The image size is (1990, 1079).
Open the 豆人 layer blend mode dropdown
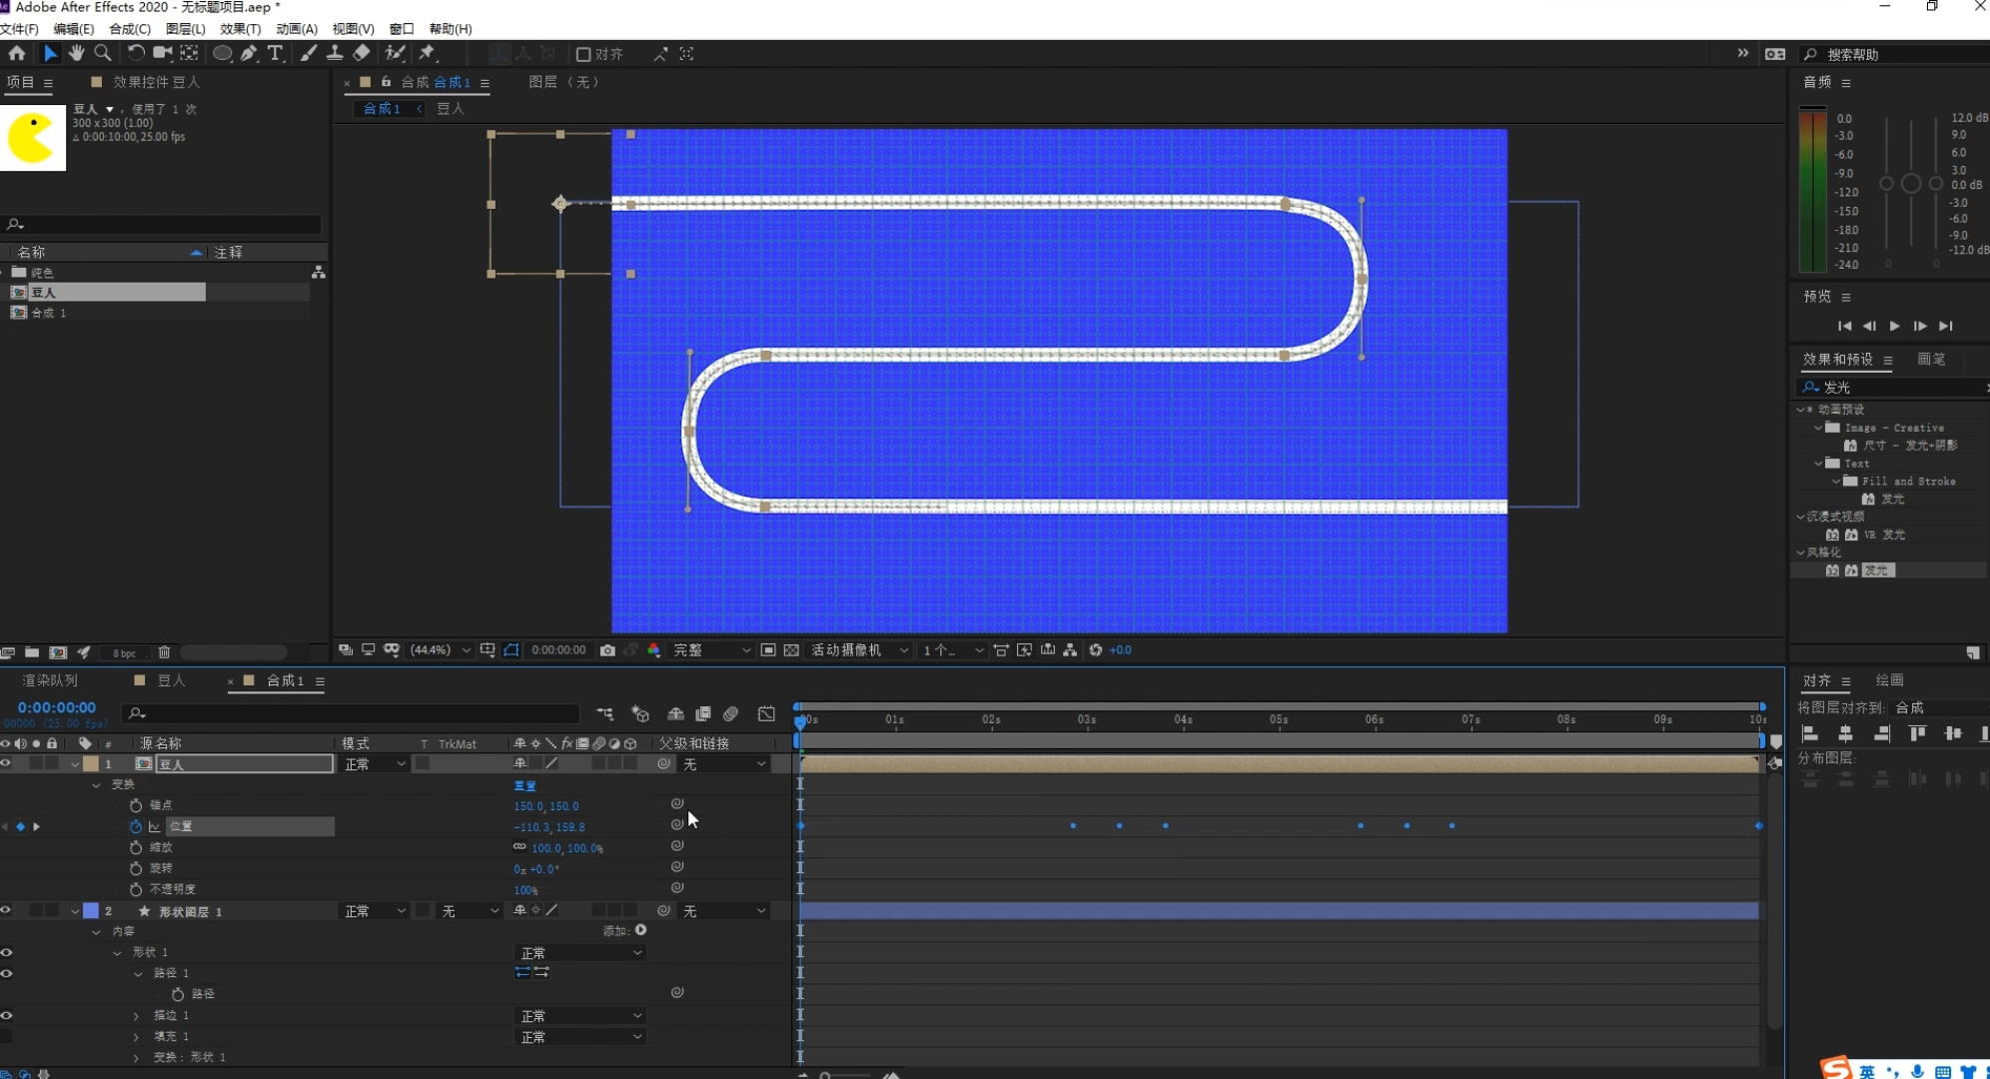pos(375,764)
